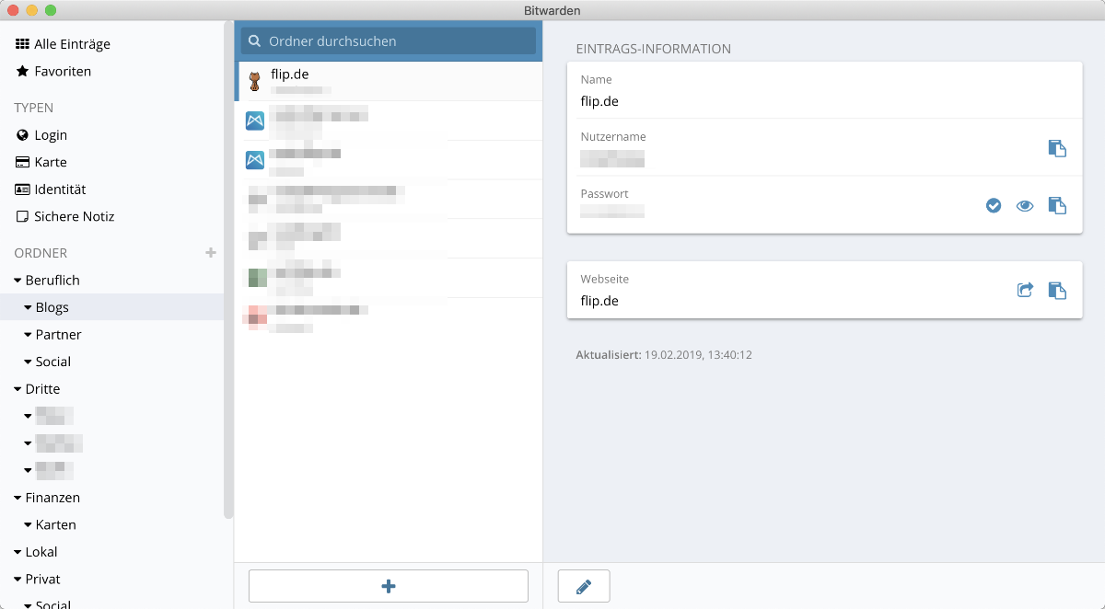This screenshot has width=1105, height=609.
Task: Add a new folder with plus icon
Action: pos(211,253)
